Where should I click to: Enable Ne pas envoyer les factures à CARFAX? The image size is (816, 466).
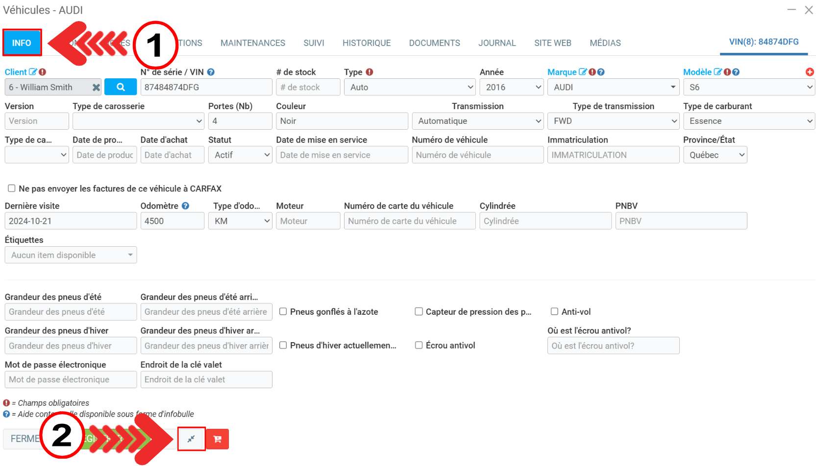[12, 188]
